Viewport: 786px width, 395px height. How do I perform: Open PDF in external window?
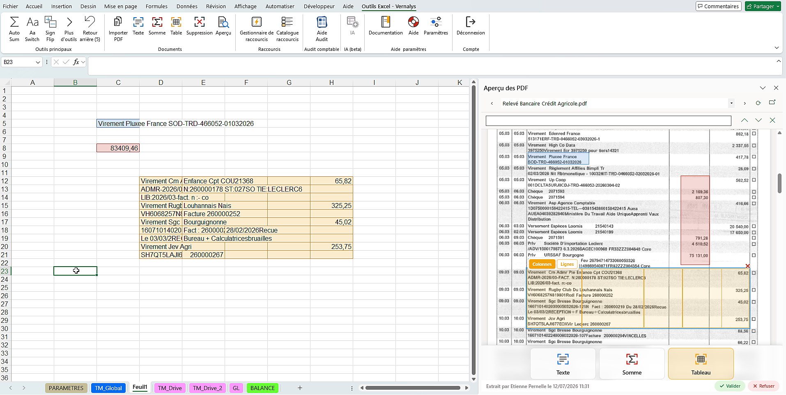[772, 103]
